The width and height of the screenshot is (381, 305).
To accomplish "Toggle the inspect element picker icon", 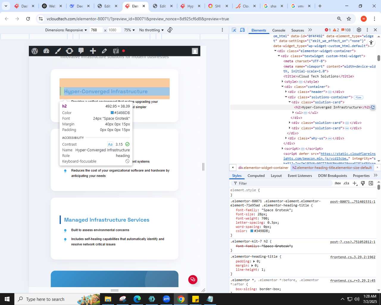I will (234, 30).
